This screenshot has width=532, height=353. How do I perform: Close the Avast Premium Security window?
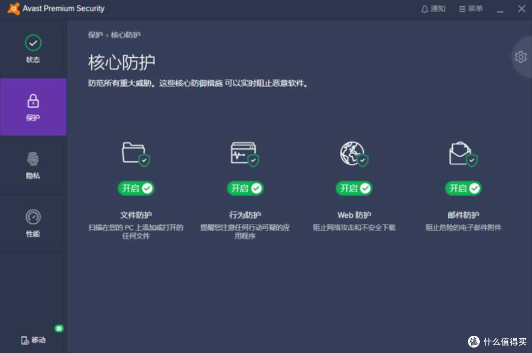pos(522,8)
